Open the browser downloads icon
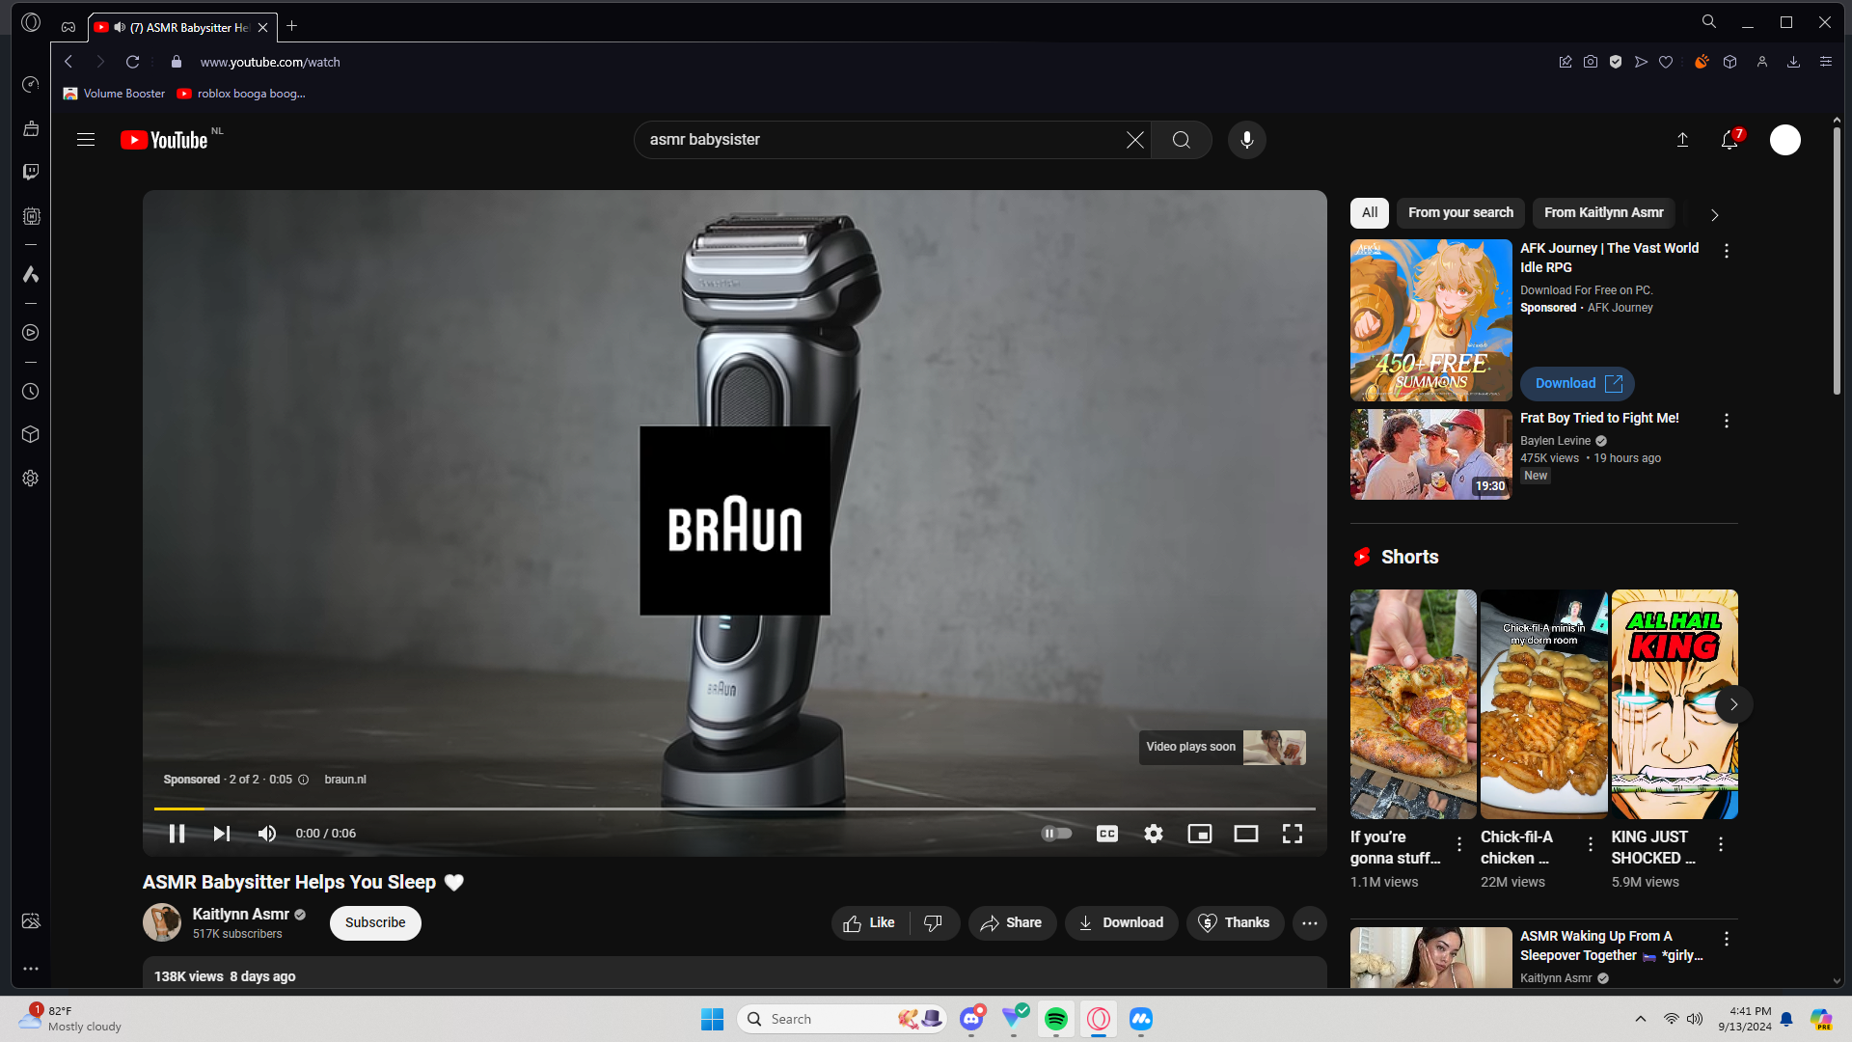 1794,62
